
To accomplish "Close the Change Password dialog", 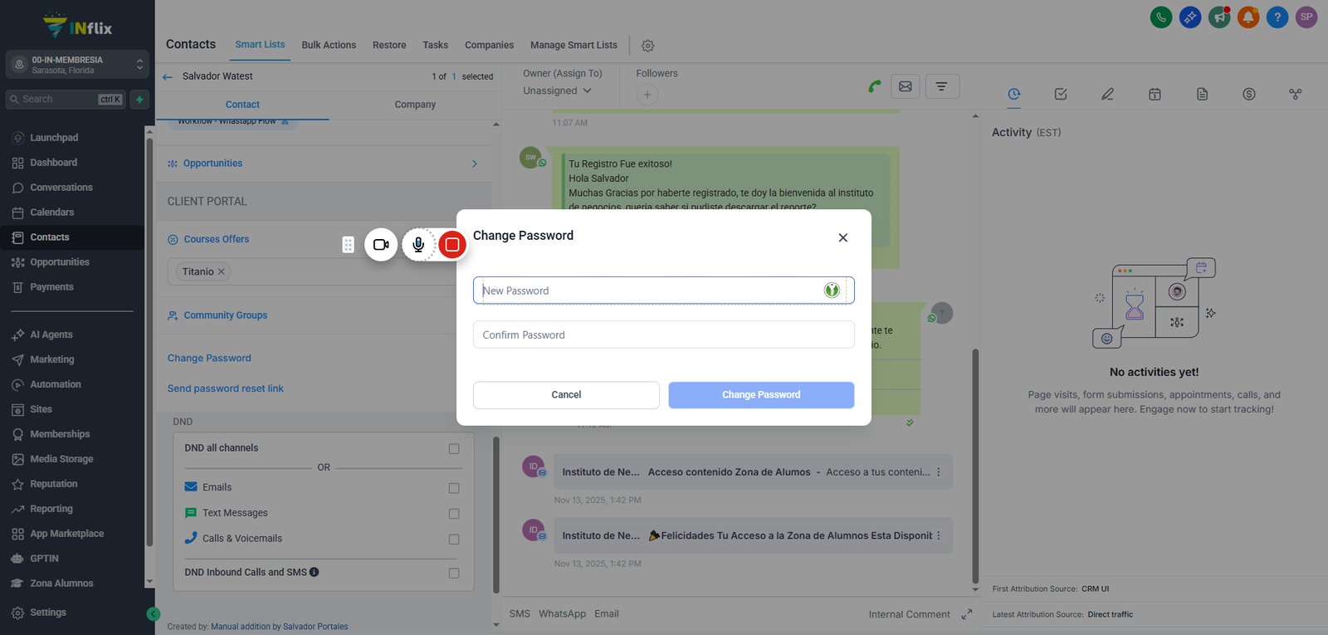I will coord(842,237).
